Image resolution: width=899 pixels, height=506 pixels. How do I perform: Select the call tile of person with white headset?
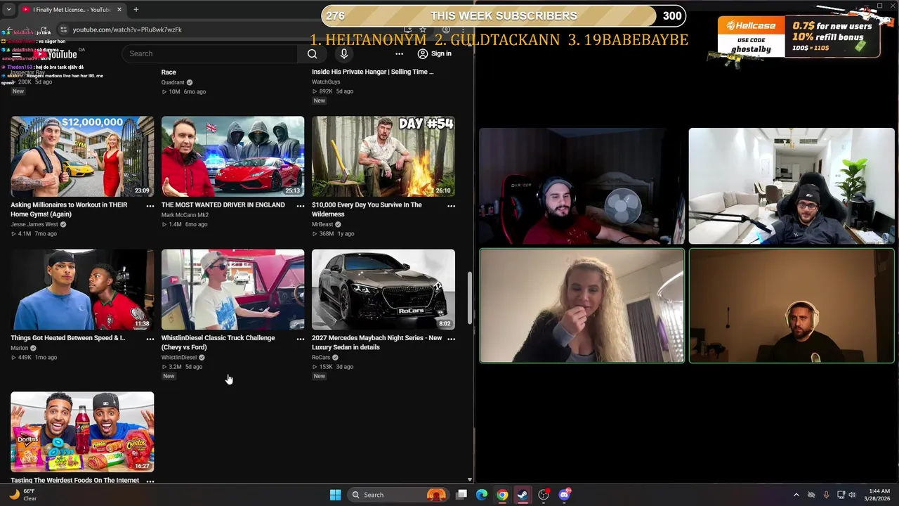click(792, 306)
